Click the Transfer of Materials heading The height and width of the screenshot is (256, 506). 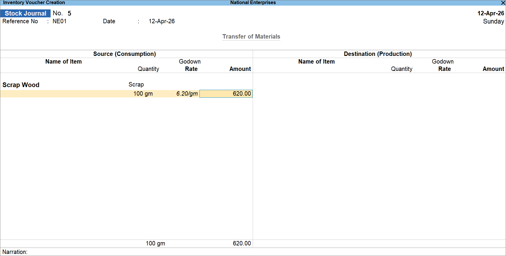[251, 36]
